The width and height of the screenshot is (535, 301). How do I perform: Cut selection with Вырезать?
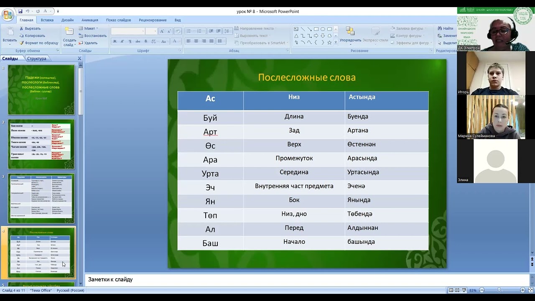tap(30, 28)
